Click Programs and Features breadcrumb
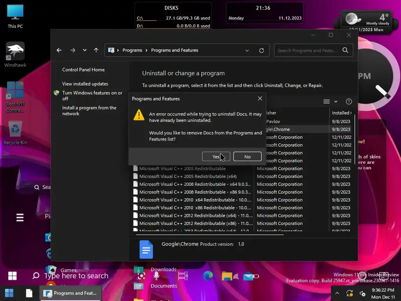 pyautogui.click(x=175, y=50)
